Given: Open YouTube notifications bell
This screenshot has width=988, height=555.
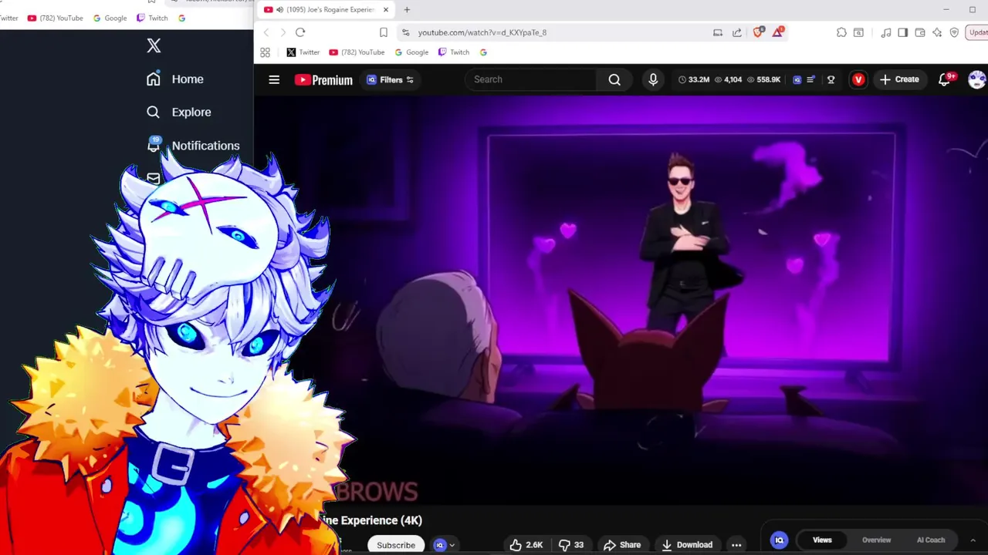Looking at the screenshot, I should point(944,79).
